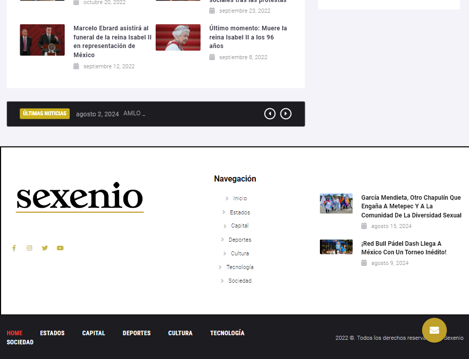Open the Instagram social icon in footer

click(x=29, y=248)
